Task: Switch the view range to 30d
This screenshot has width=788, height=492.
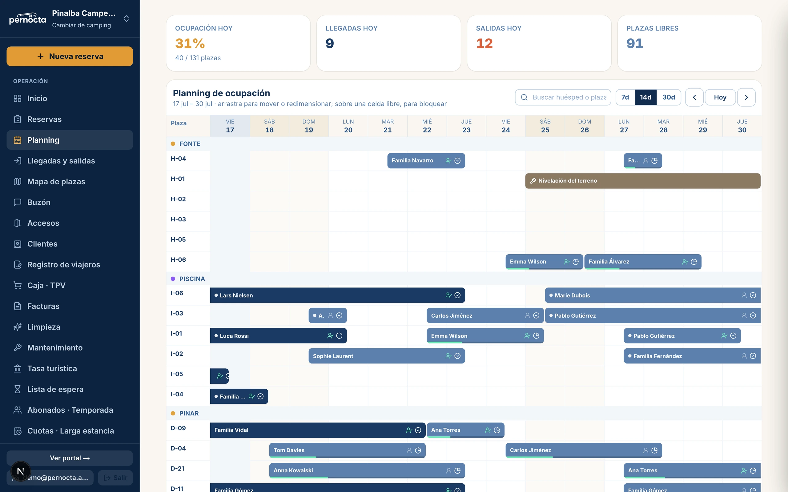Action: [x=669, y=97]
